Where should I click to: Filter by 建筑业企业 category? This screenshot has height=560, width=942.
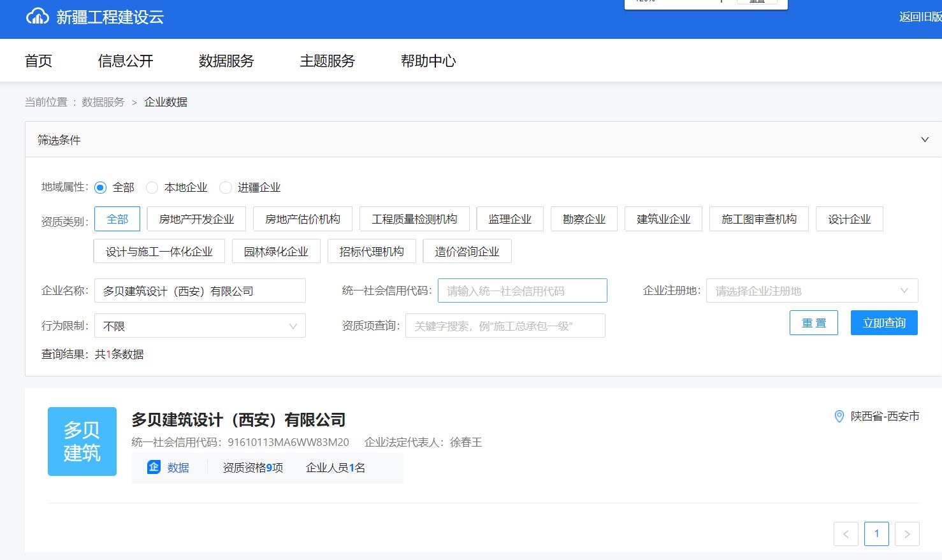coord(663,219)
